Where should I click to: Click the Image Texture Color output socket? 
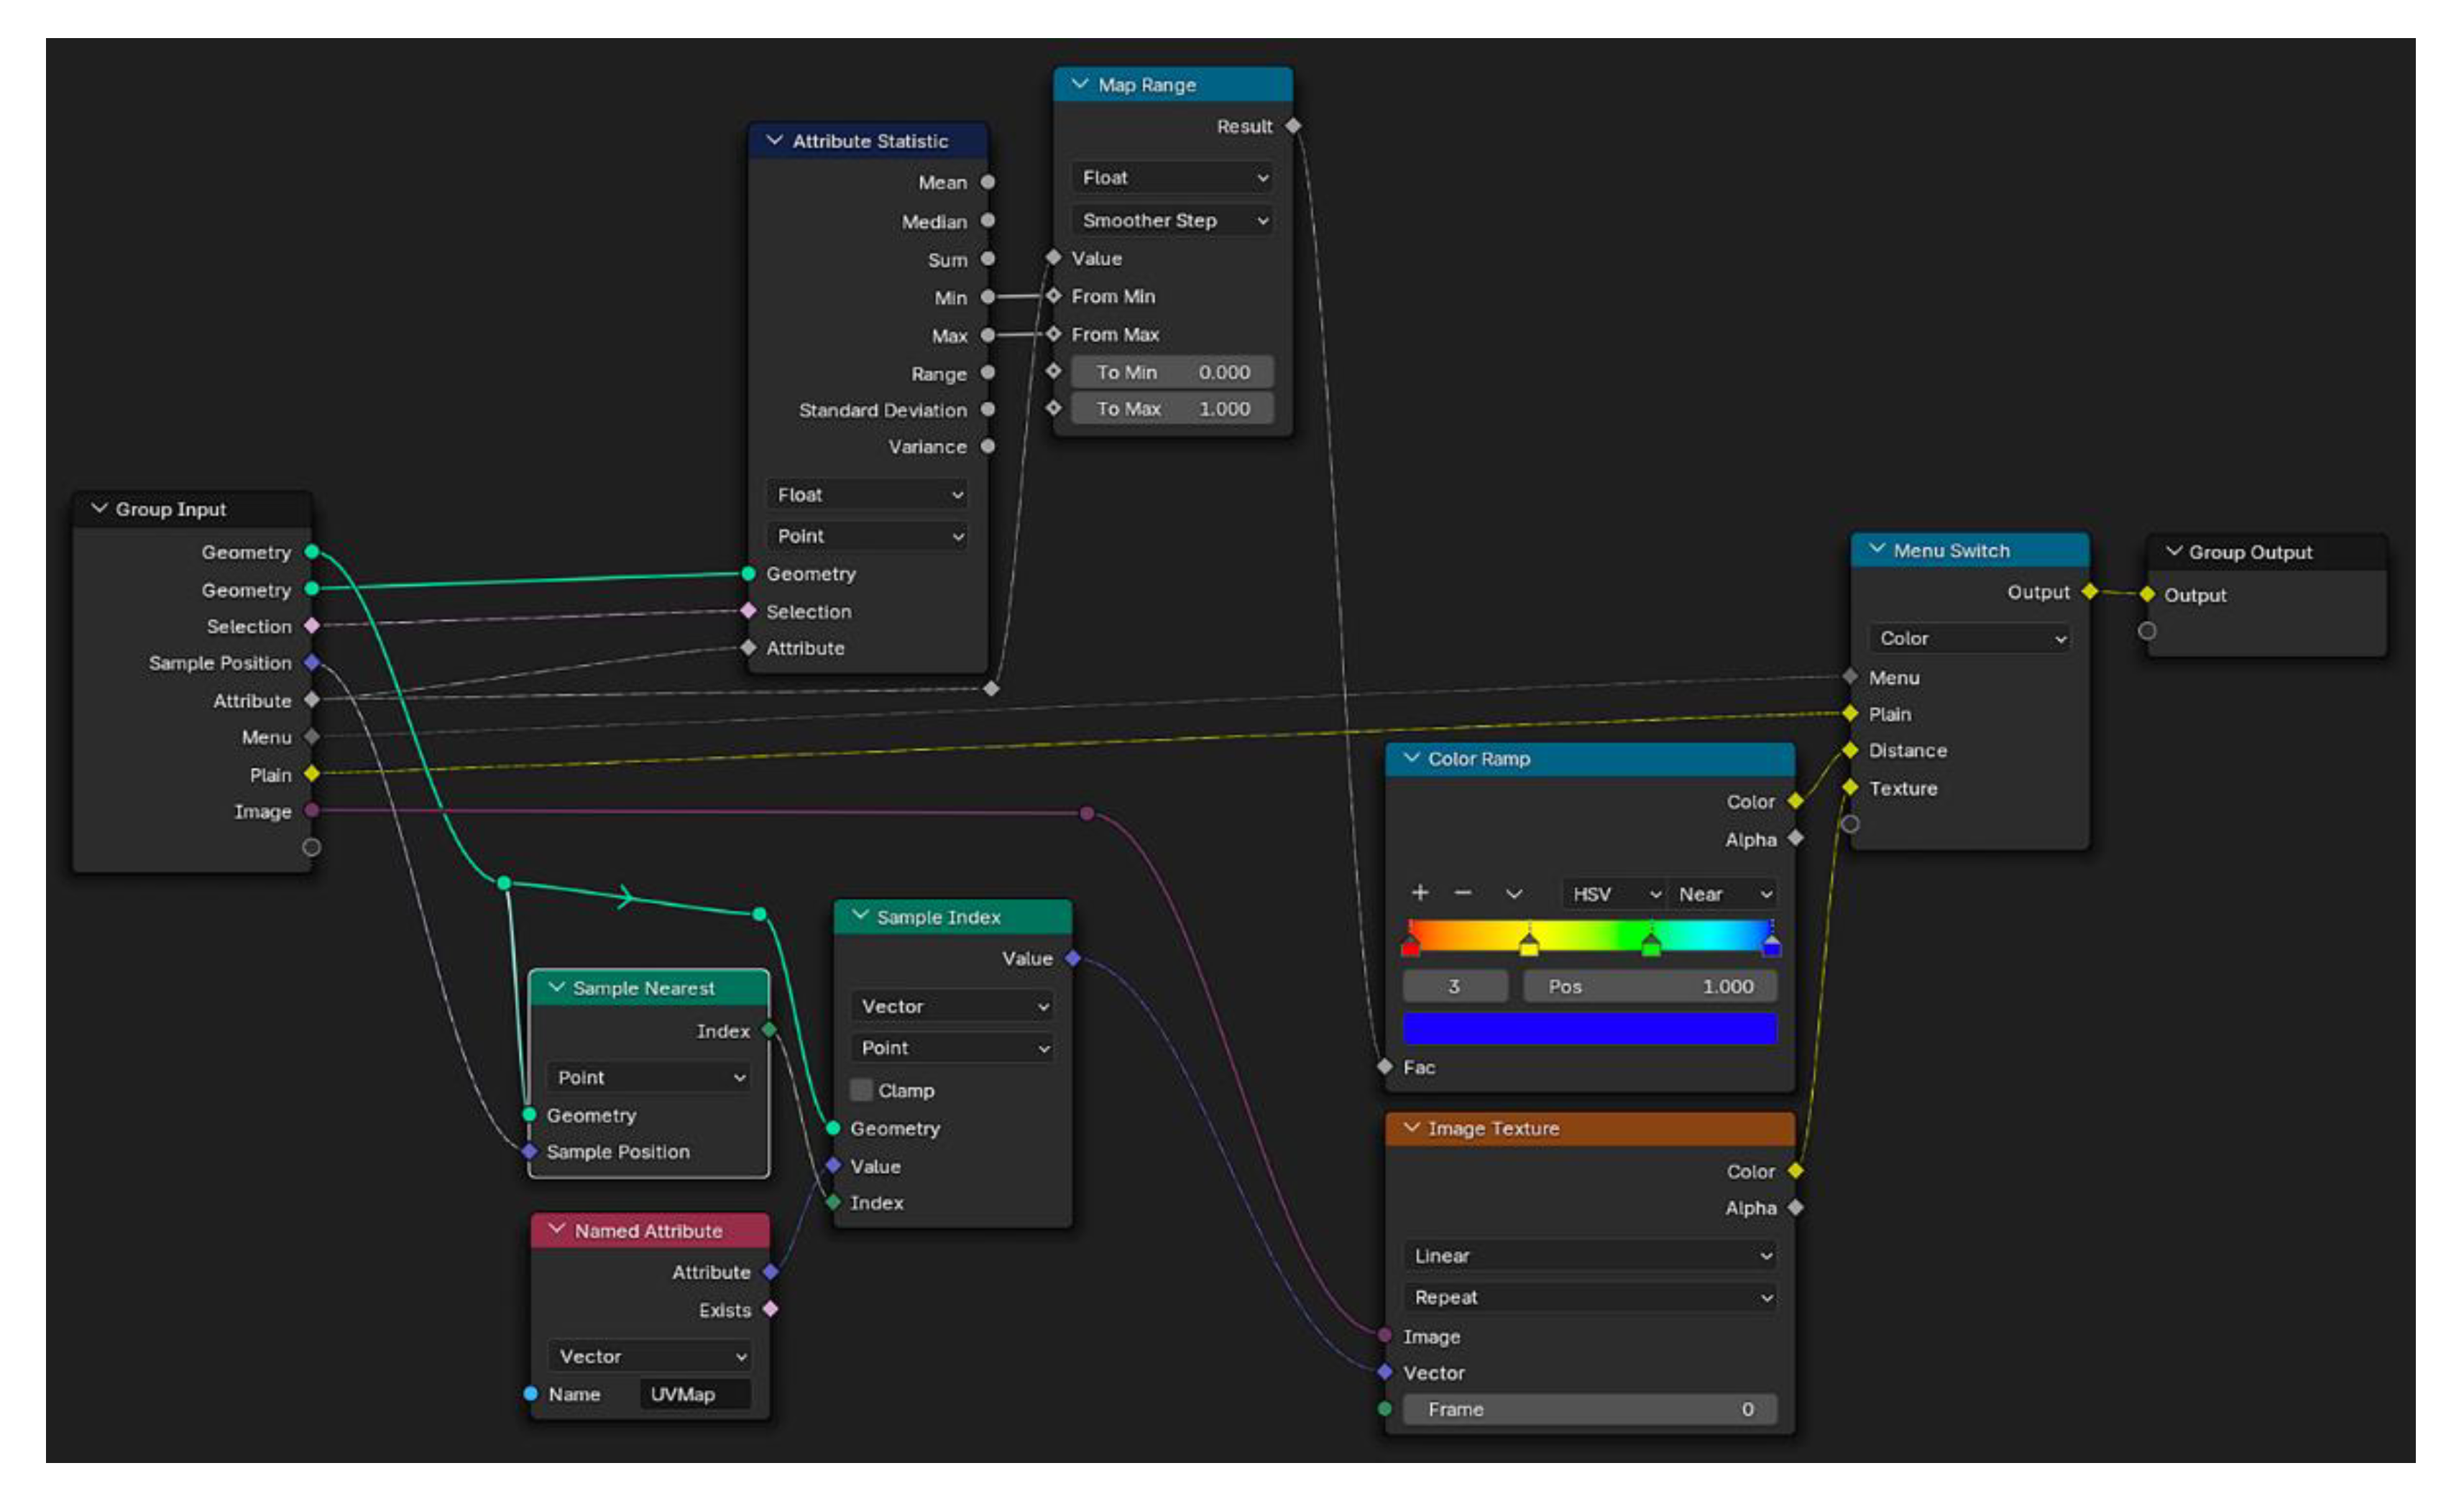pos(1796,1171)
